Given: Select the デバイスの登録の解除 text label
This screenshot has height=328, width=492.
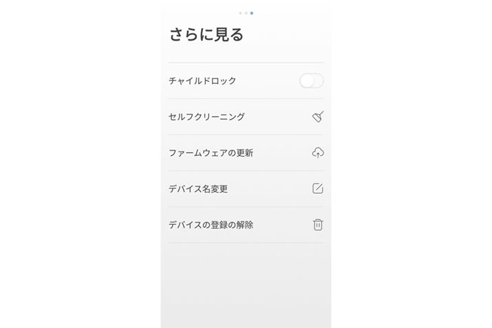Looking at the screenshot, I should click(211, 225).
